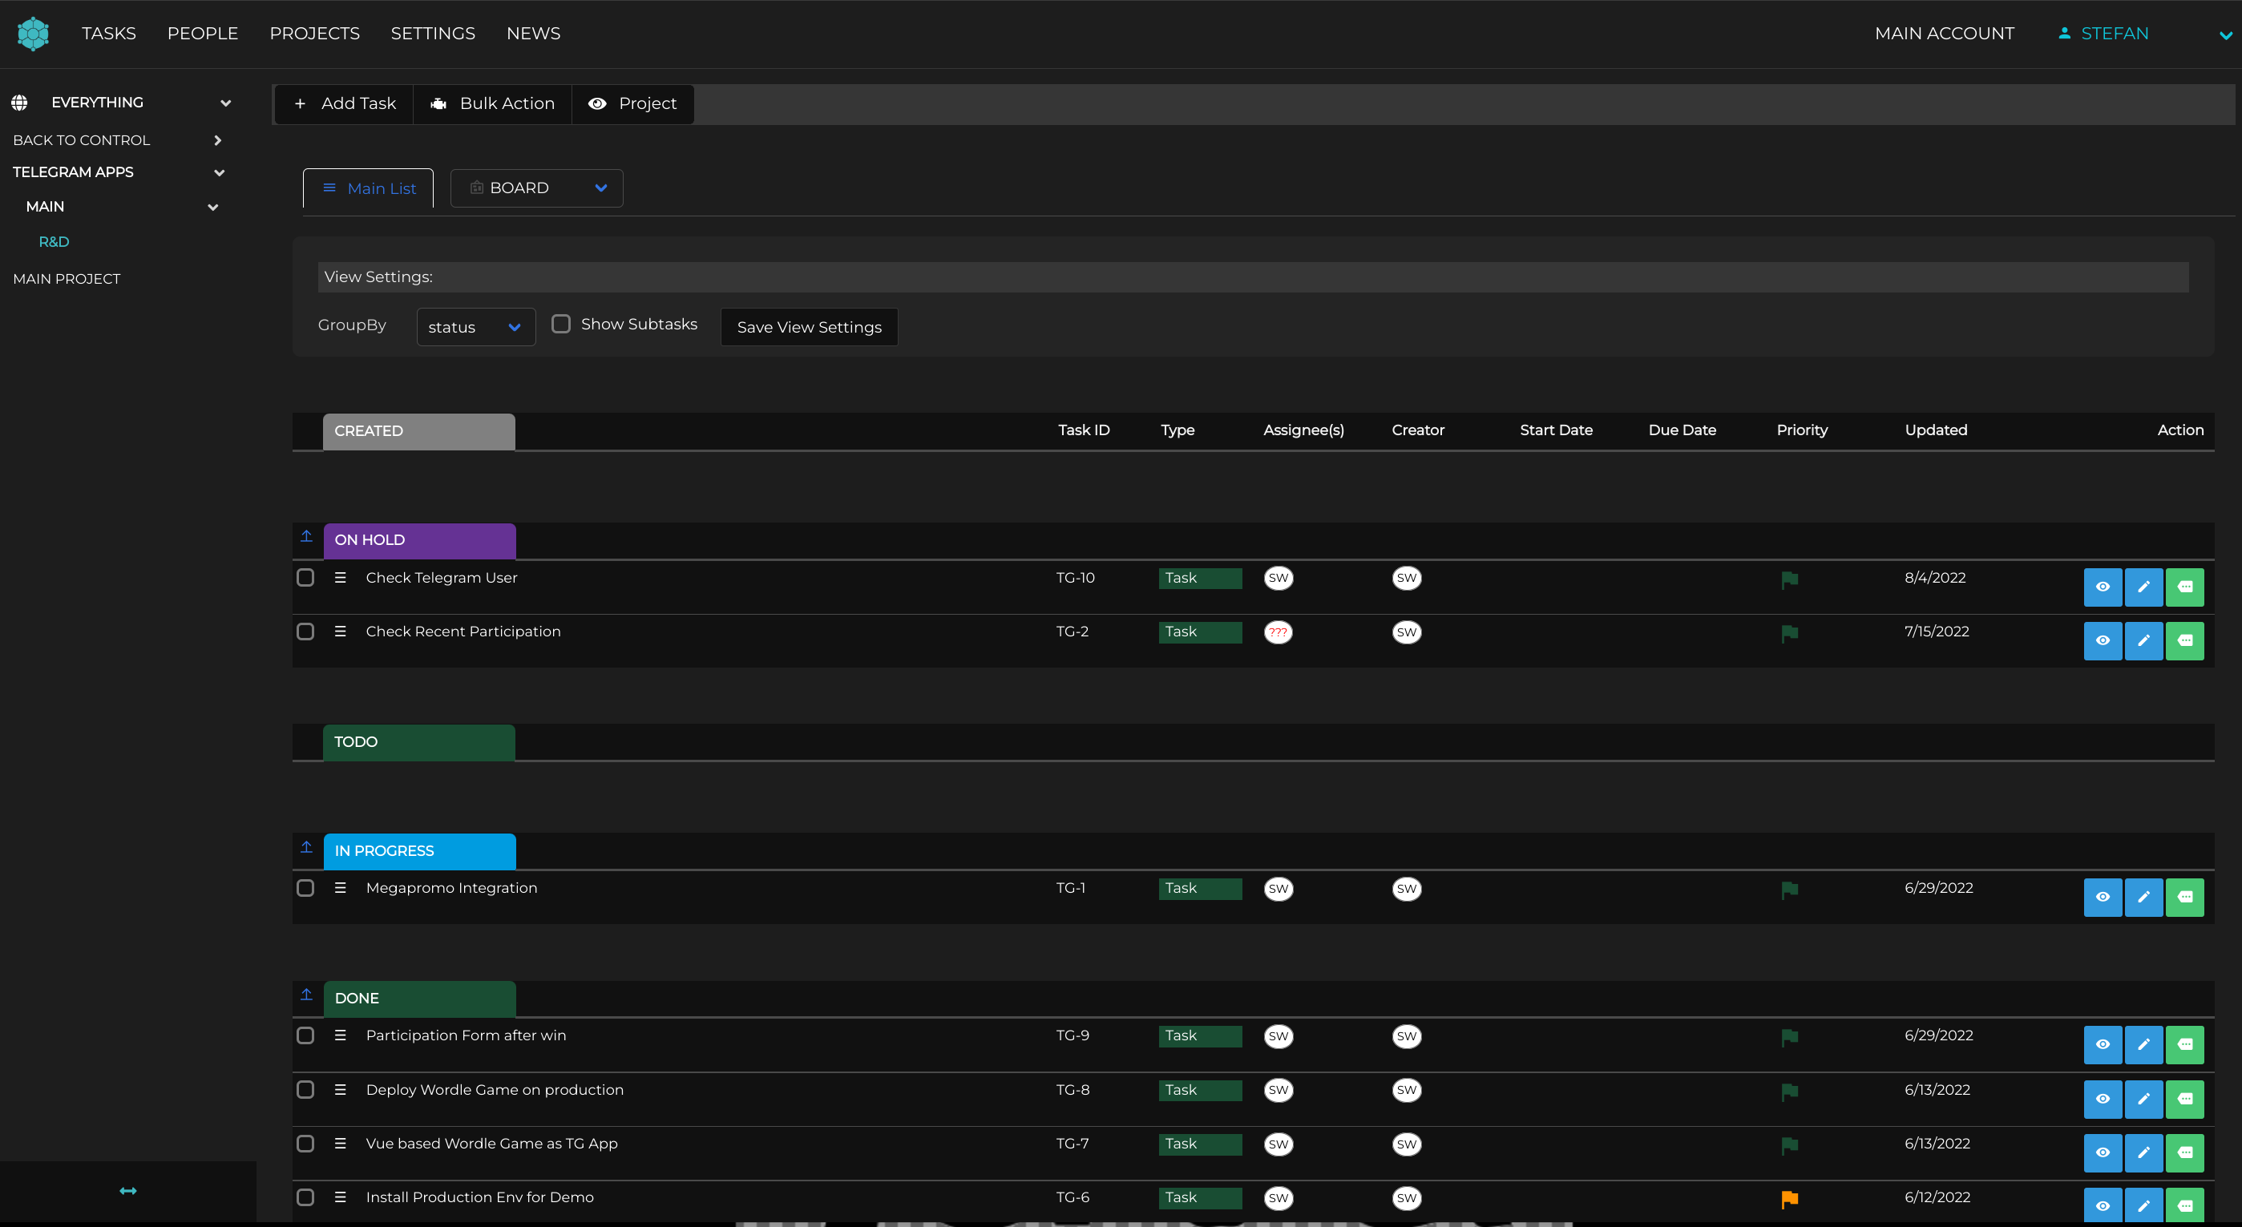Collapse the TELEGRAM APPS sidebar section
This screenshot has width=2242, height=1227.
[220, 172]
